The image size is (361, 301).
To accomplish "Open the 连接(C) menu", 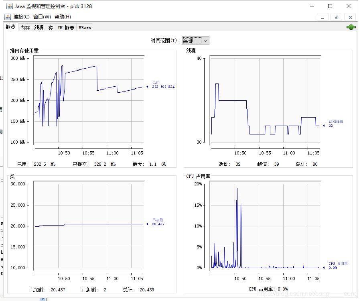I will [x=21, y=17].
